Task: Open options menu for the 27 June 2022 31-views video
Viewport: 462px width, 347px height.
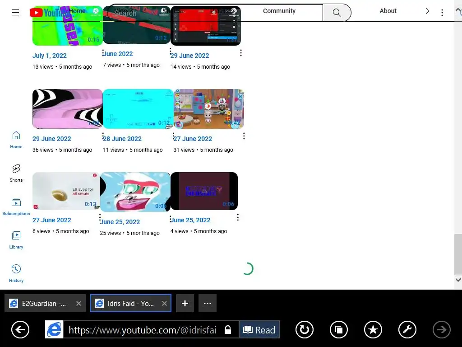Action: pyautogui.click(x=244, y=136)
